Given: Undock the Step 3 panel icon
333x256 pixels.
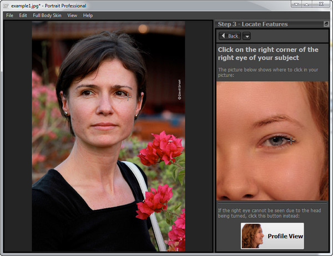Looking at the screenshot, I should point(326,24).
